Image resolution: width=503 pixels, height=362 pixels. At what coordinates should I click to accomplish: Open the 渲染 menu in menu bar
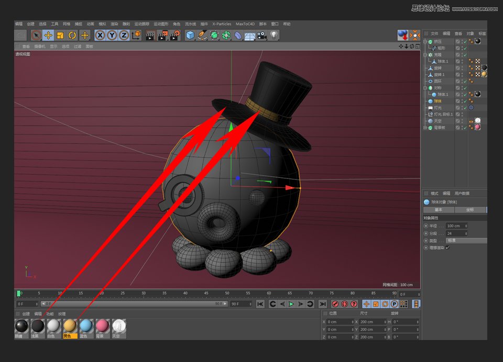pos(114,24)
